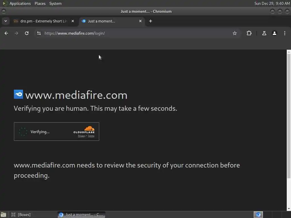
Task: Open Cloudflare Privacy link
Action: 82,136
